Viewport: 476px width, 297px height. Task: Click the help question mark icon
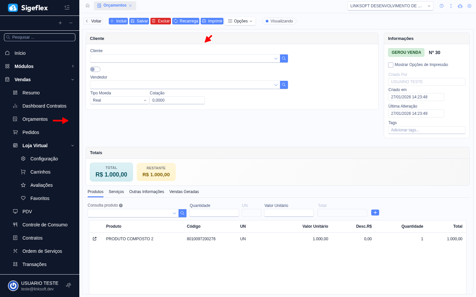(x=441, y=6)
